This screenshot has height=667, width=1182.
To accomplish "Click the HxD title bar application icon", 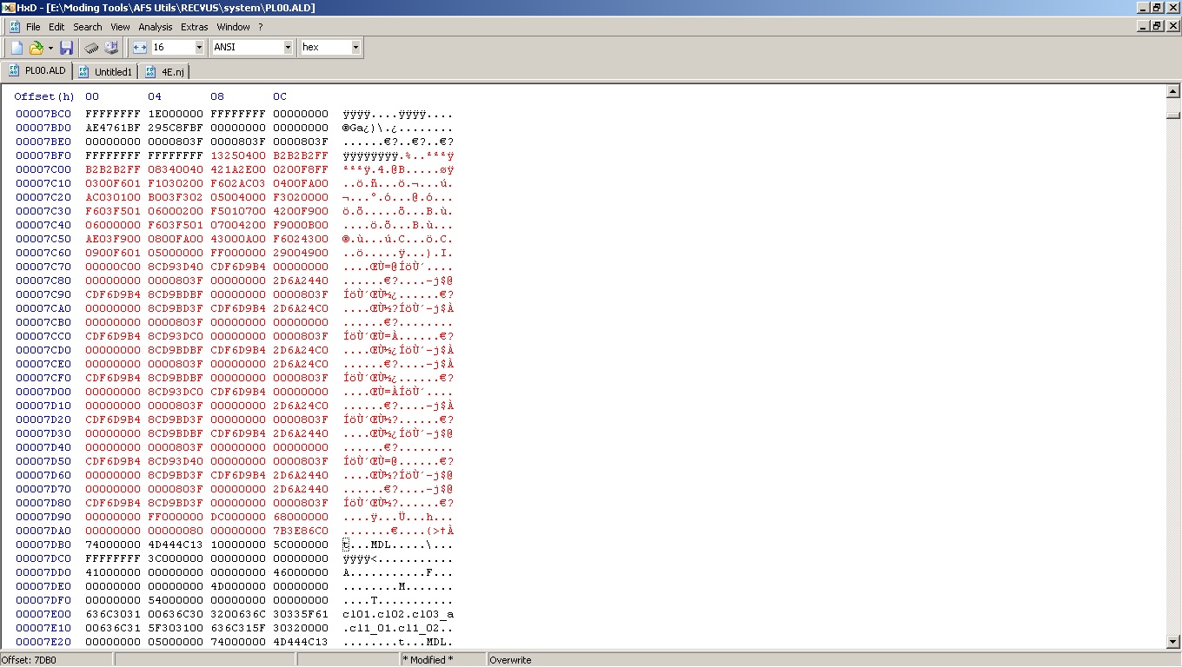I will 9,8.
